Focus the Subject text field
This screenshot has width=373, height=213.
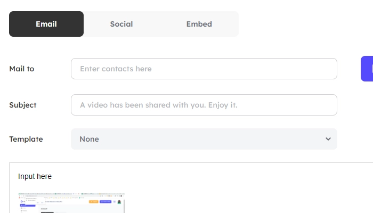pyautogui.click(x=204, y=105)
